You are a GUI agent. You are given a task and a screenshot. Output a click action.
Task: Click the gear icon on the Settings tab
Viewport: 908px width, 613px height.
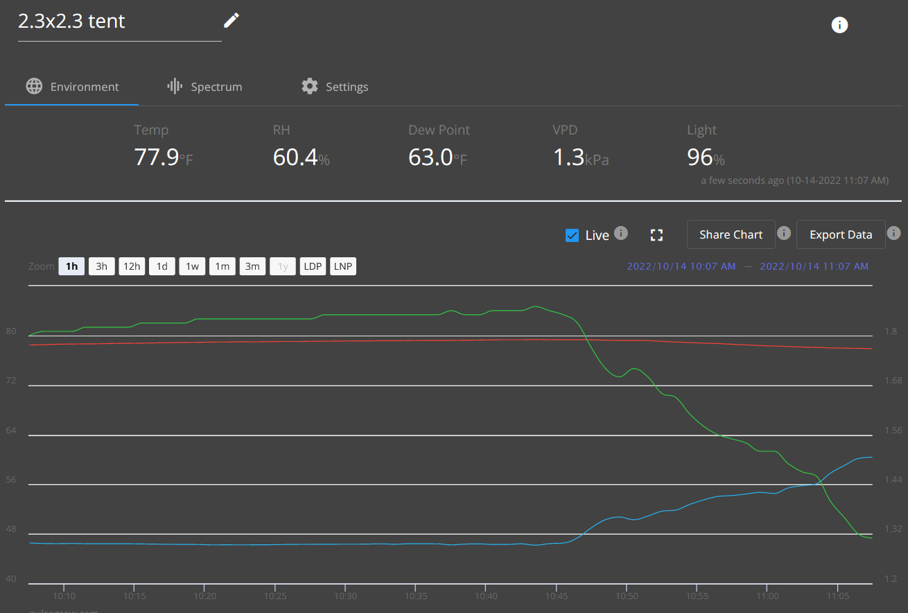tap(309, 86)
